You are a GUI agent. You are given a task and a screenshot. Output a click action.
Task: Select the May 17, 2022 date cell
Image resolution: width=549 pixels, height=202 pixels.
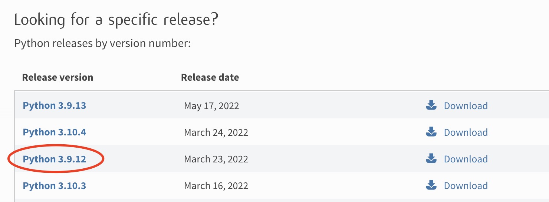point(211,106)
